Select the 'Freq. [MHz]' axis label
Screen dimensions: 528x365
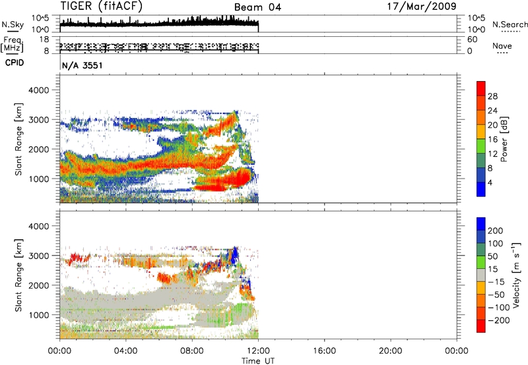pyautogui.click(x=12, y=45)
